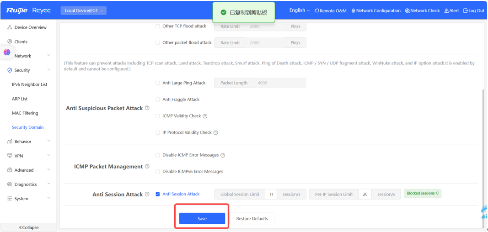Click the Log Out exit icon
The width and height of the screenshot is (488, 232).
click(x=466, y=11)
